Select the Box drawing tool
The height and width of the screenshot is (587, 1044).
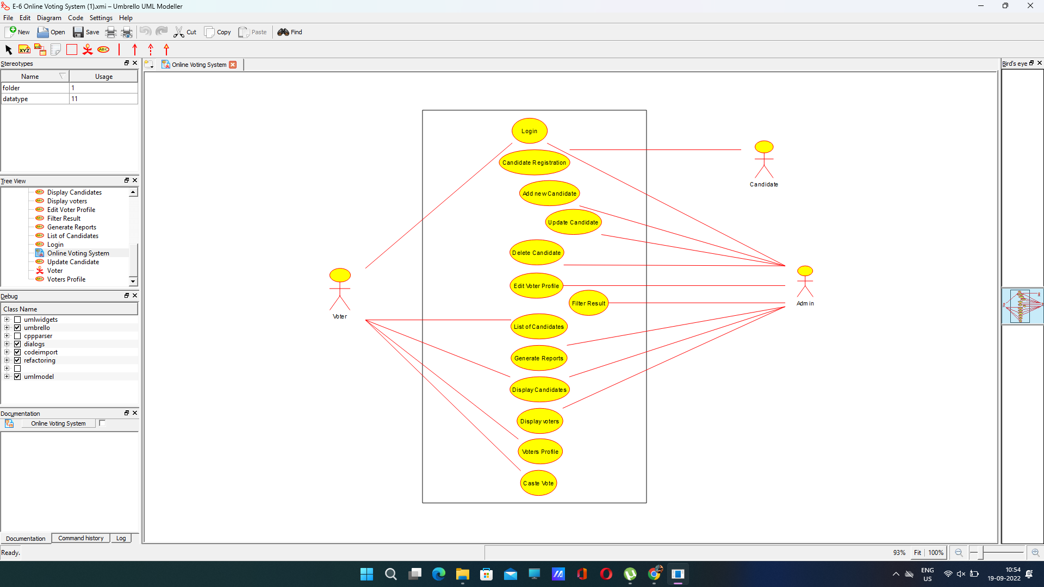[71, 49]
